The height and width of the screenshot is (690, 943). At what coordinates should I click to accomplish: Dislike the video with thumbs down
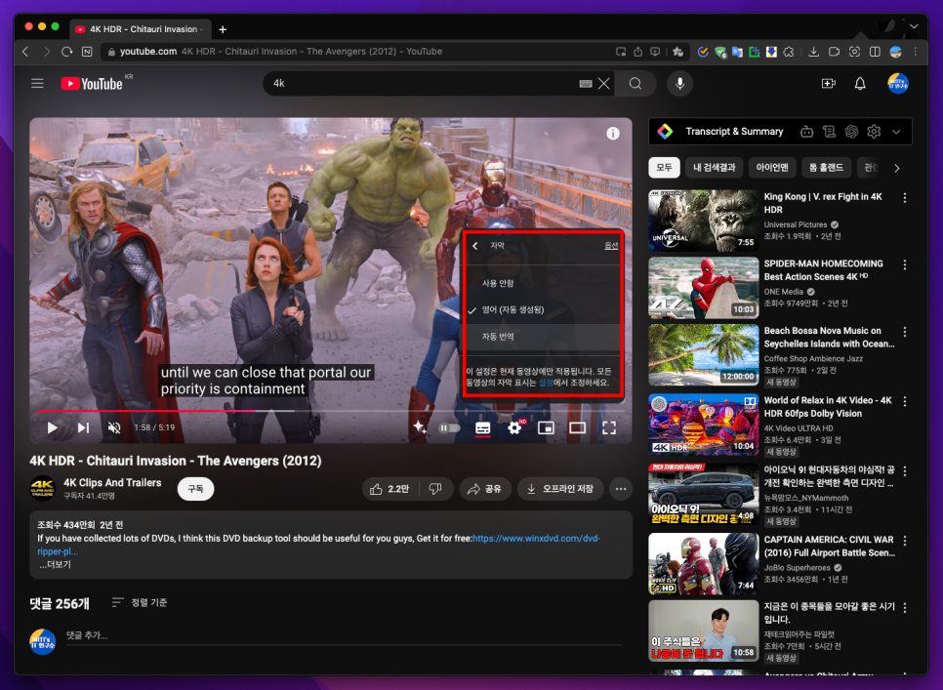pyautogui.click(x=435, y=489)
